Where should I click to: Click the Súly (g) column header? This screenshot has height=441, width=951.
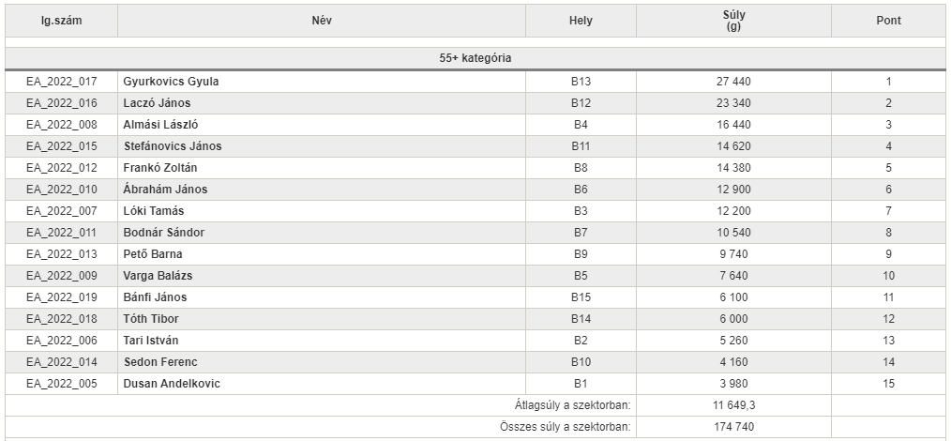[733, 21]
